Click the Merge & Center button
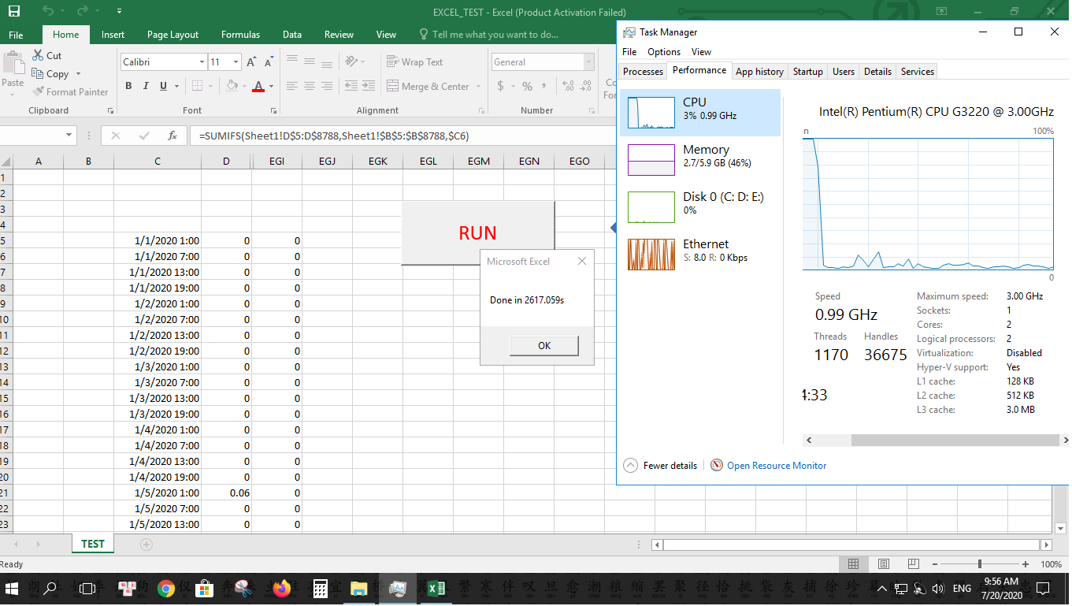 pos(428,87)
